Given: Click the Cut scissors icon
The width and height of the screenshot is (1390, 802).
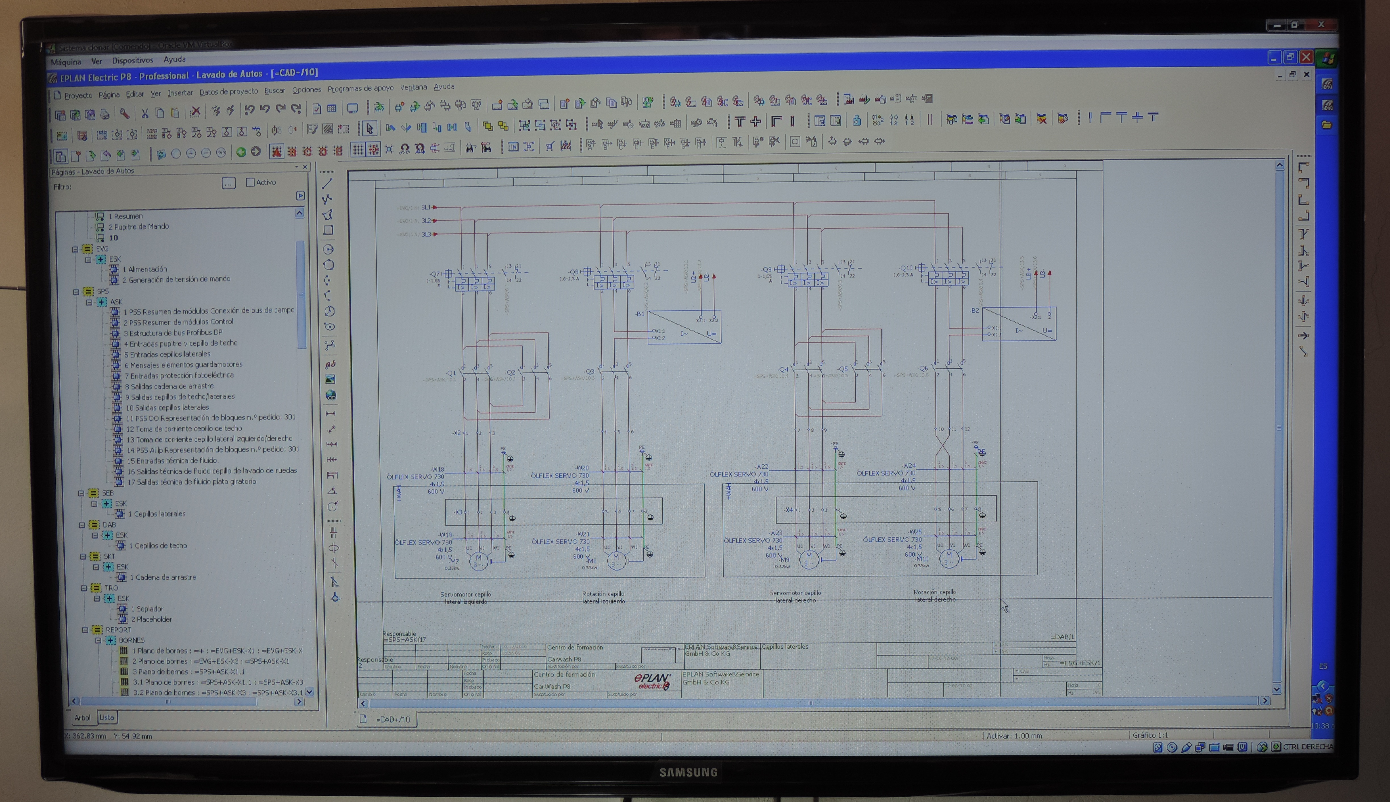Looking at the screenshot, I should click(x=145, y=114).
